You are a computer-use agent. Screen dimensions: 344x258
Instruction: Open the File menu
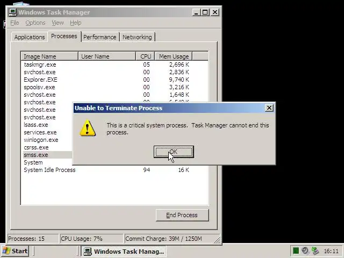tap(15, 23)
